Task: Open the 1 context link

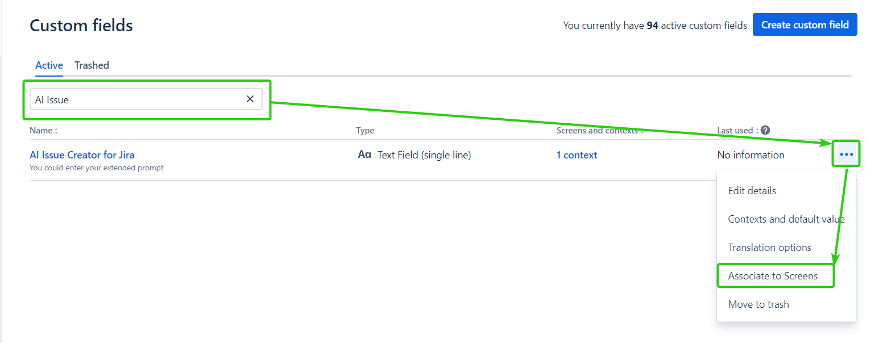Action: 577,155
